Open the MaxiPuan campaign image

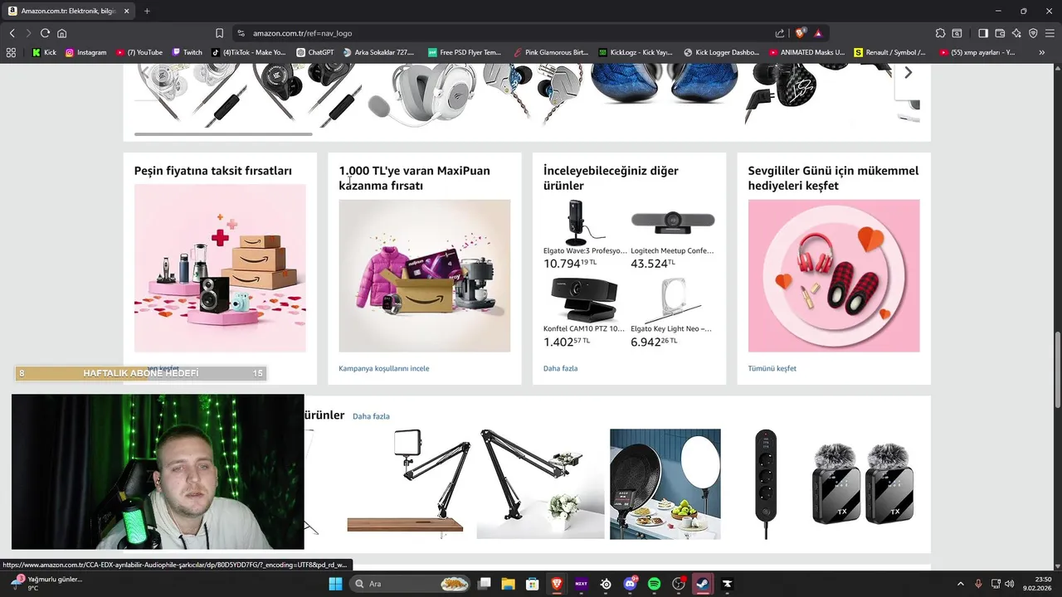tap(424, 275)
